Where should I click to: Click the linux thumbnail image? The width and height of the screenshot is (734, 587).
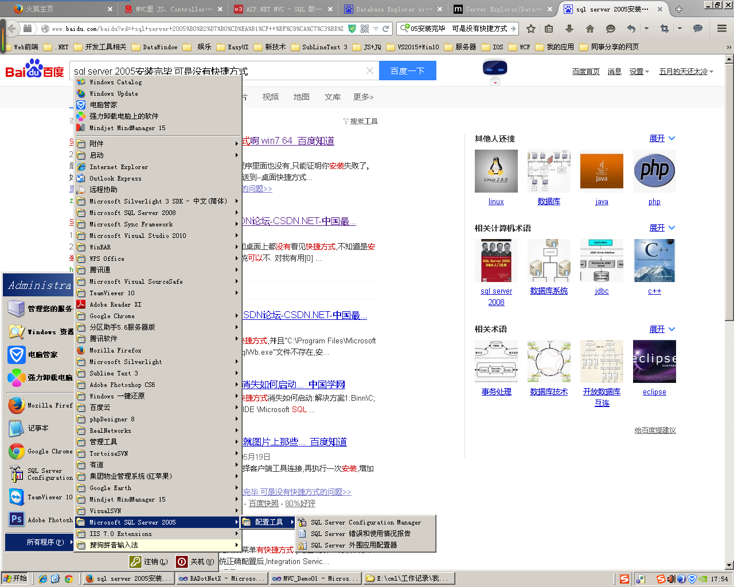496,171
